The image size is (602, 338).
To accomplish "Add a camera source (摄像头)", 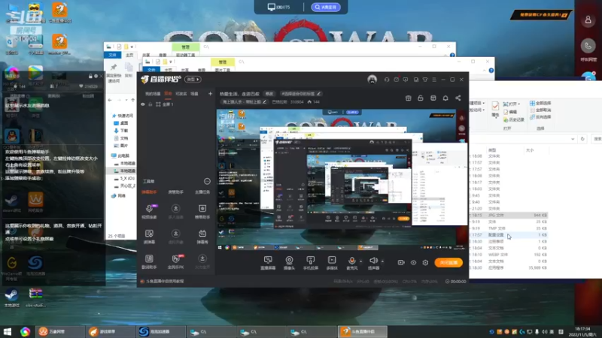I will [289, 262].
